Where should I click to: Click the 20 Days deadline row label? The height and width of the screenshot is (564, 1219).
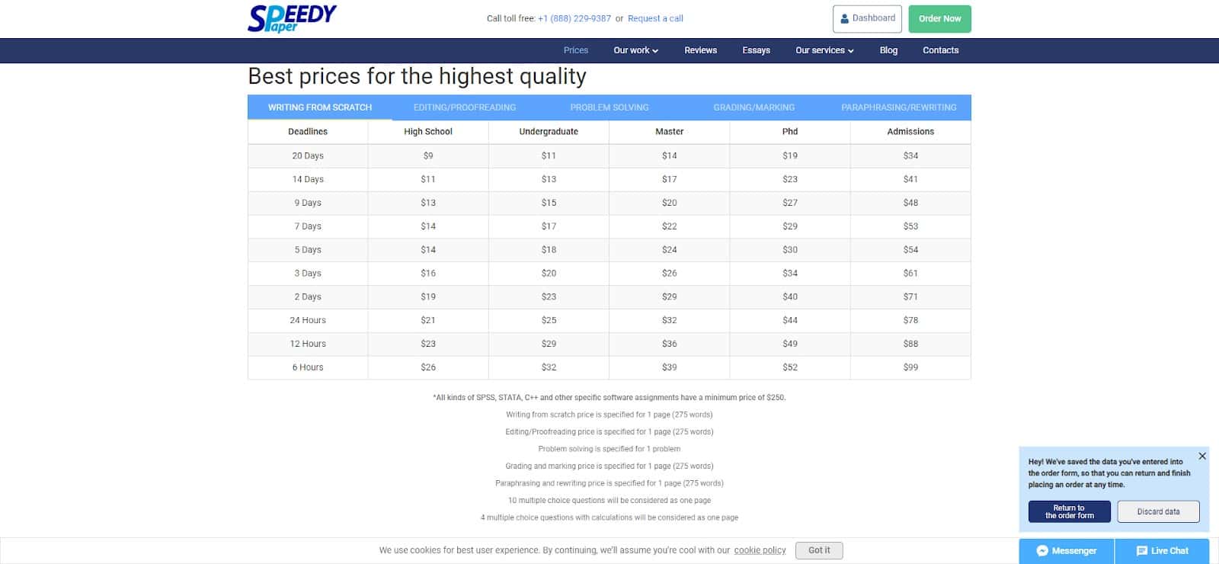[308, 155]
